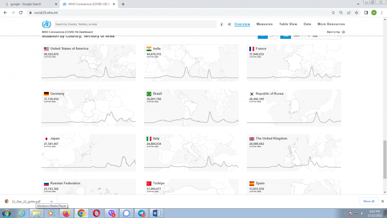The width and height of the screenshot is (387, 218).
Task: Toggle the Cases view button
Action: pos(286,36)
